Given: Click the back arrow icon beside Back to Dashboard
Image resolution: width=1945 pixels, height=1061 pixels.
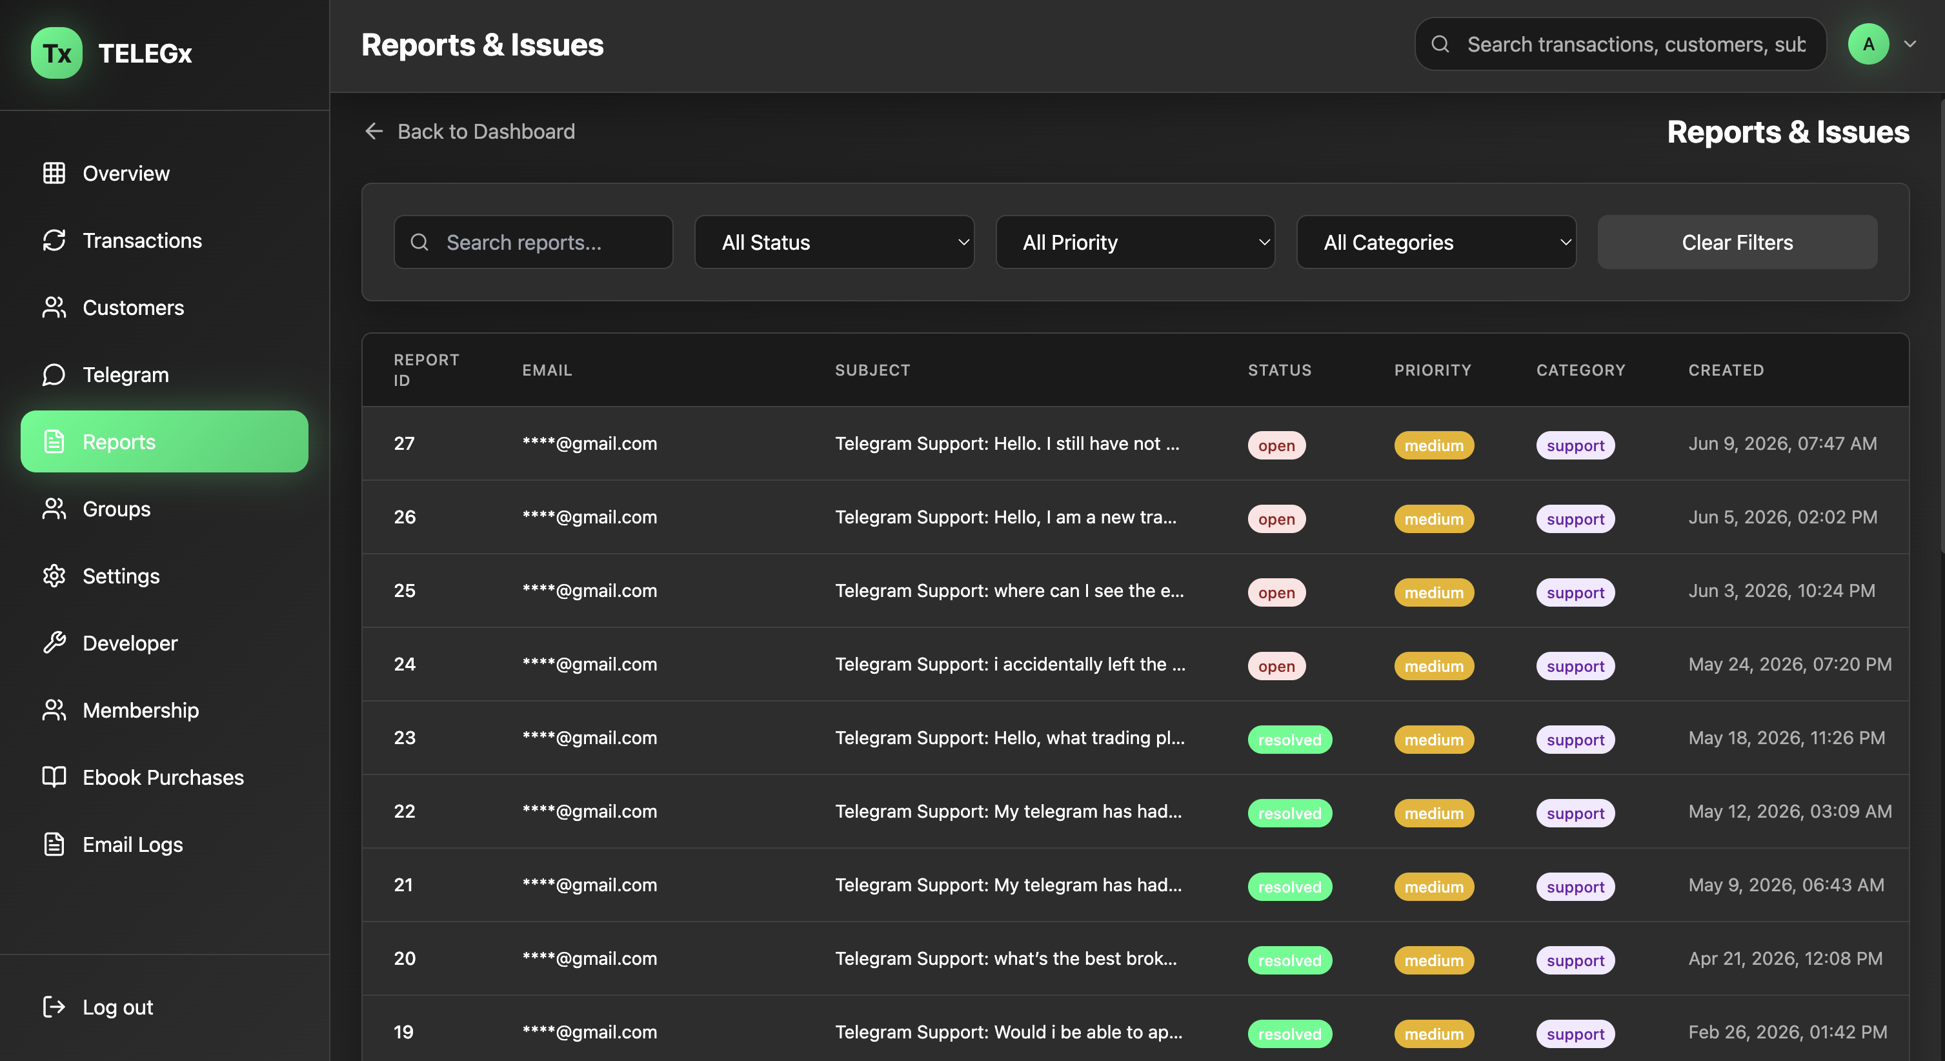Looking at the screenshot, I should tap(374, 132).
